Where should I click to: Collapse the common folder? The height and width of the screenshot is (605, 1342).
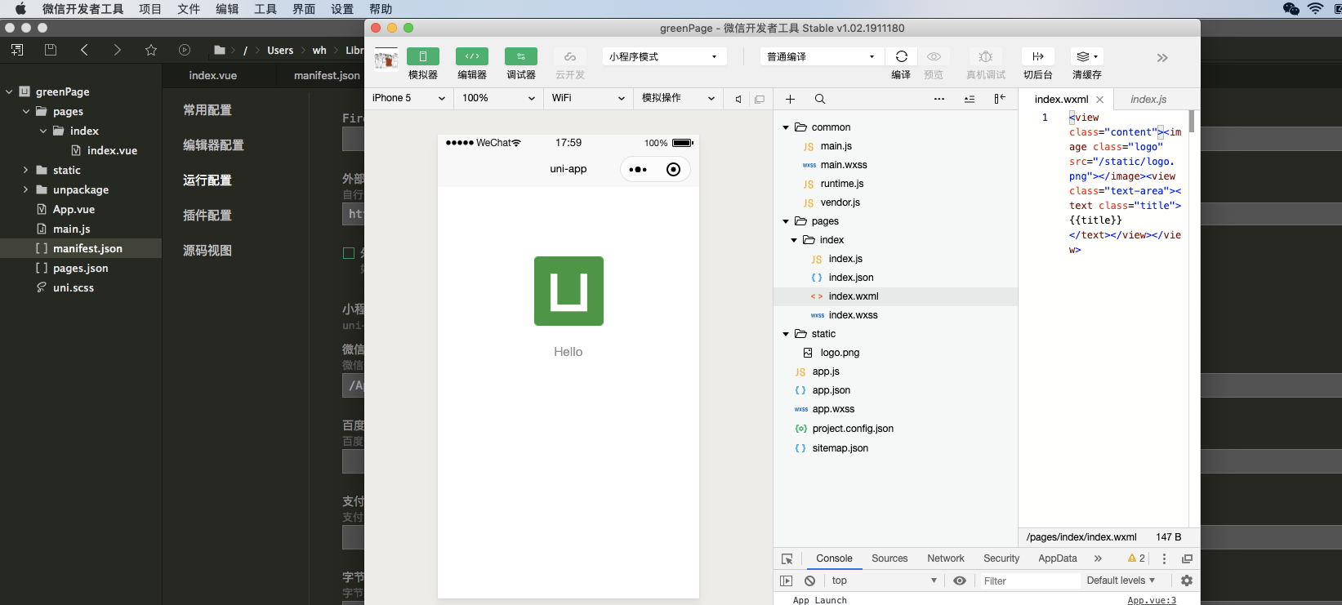pyautogui.click(x=786, y=127)
